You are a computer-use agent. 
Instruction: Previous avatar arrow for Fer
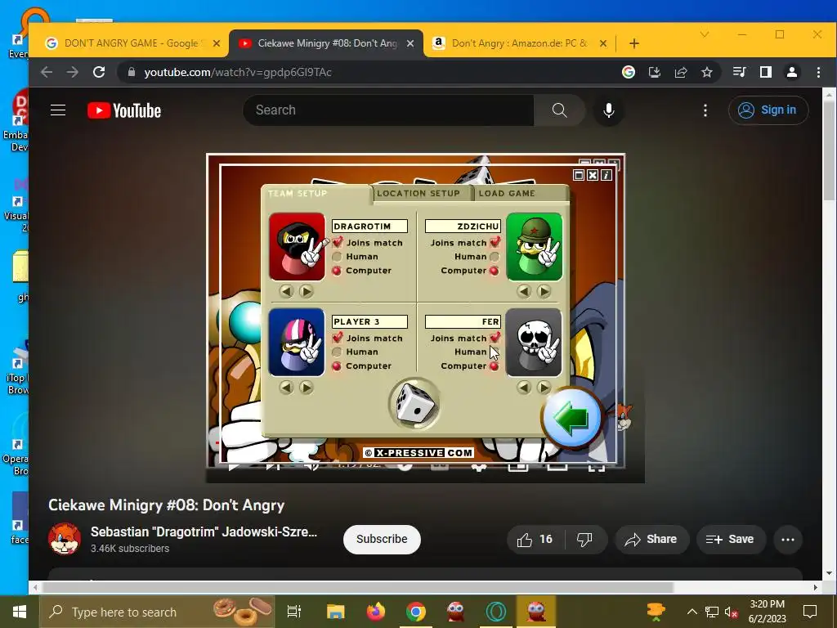click(x=524, y=387)
